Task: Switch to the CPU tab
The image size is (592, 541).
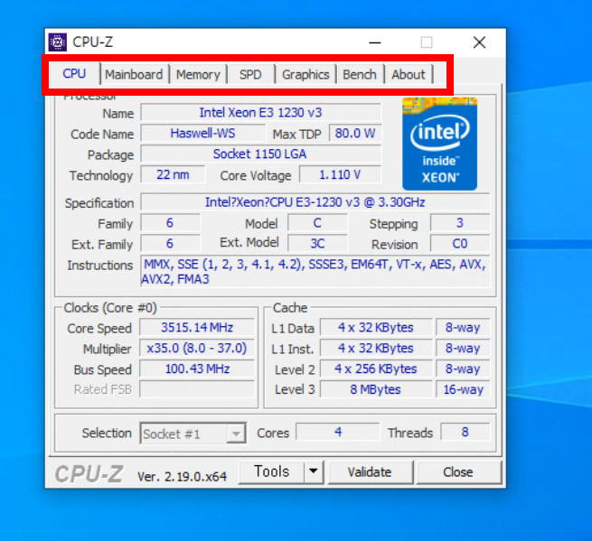Action: (74, 73)
